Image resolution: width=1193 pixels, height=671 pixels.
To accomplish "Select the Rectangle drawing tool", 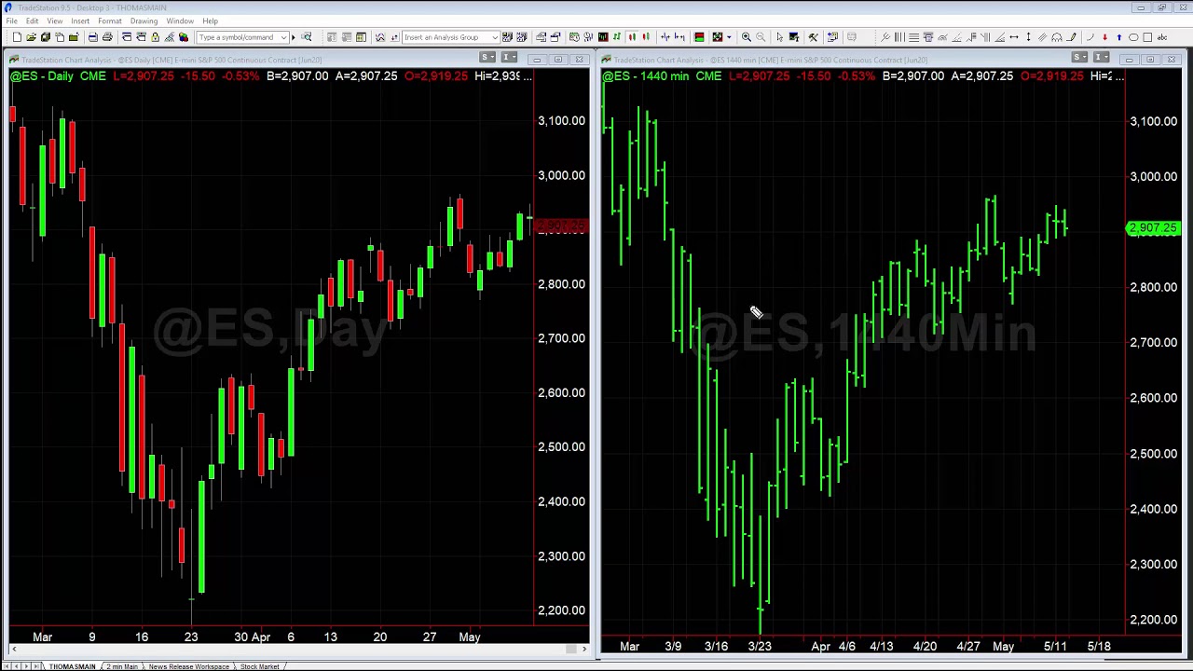I will coord(1147,37).
